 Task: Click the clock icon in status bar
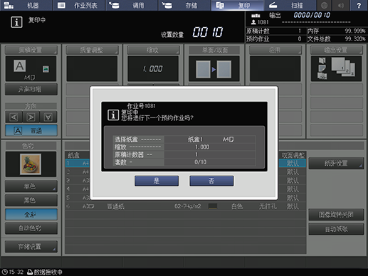tap(5, 272)
